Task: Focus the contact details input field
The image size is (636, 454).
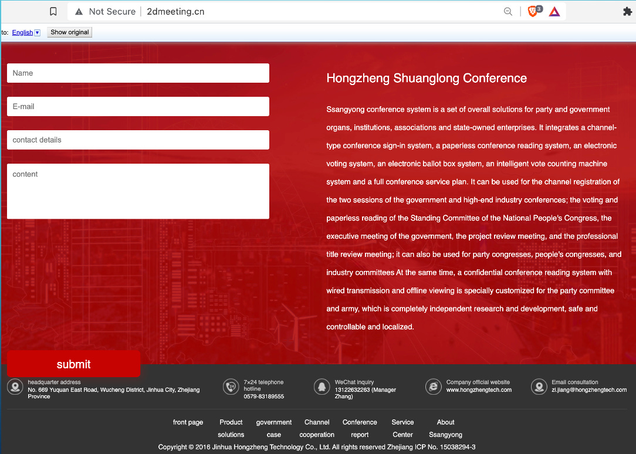Action: tap(138, 140)
